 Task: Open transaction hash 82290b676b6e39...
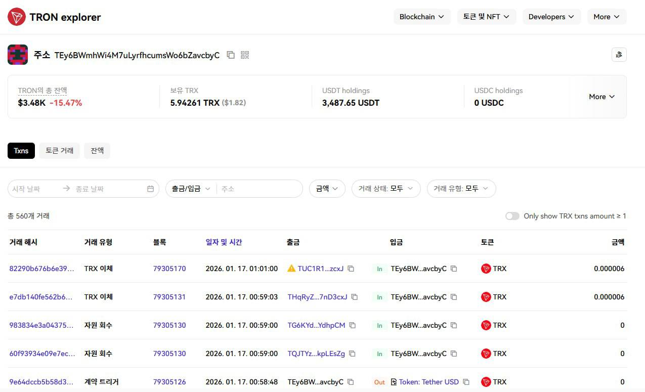point(41,269)
